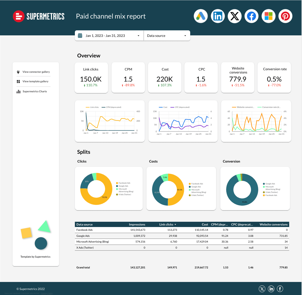This screenshot has height=295, width=302.
Task: Click the Supermetrics logo
Action: coord(39,17)
